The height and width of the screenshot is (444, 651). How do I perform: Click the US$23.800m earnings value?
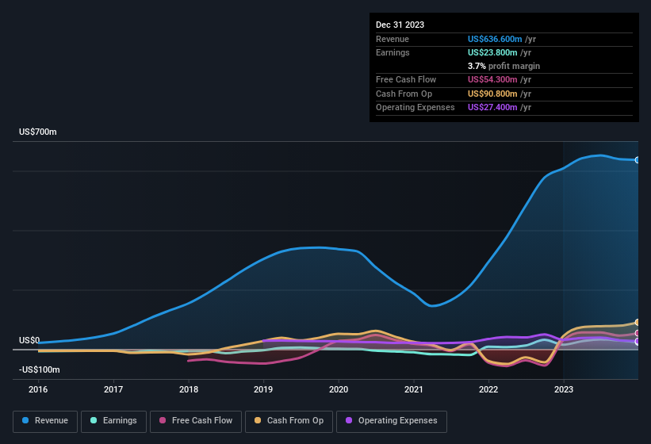492,52
